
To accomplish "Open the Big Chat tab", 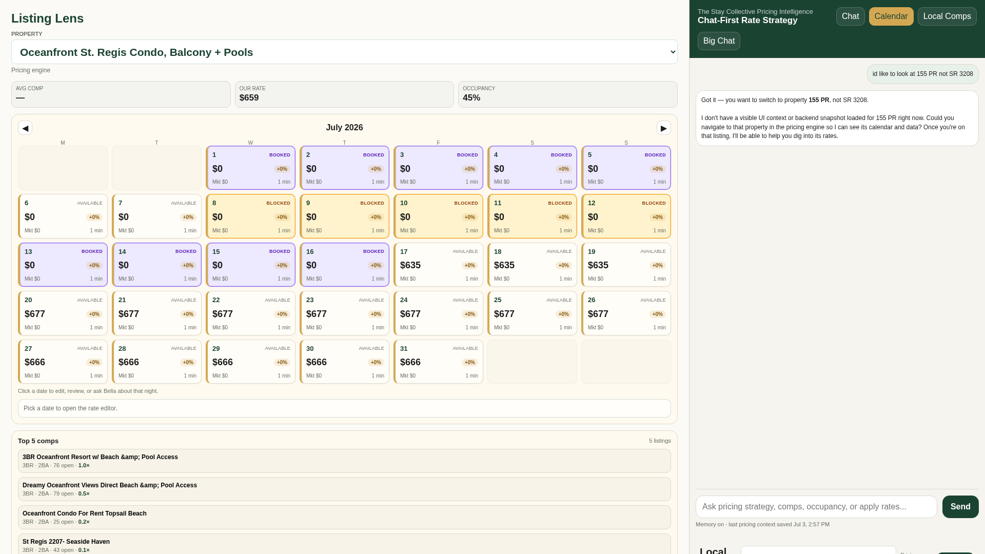I will click(719, 41).
